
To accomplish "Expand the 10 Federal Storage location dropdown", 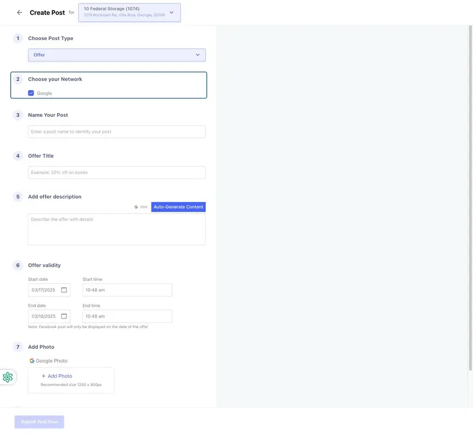I will point(129,12).
